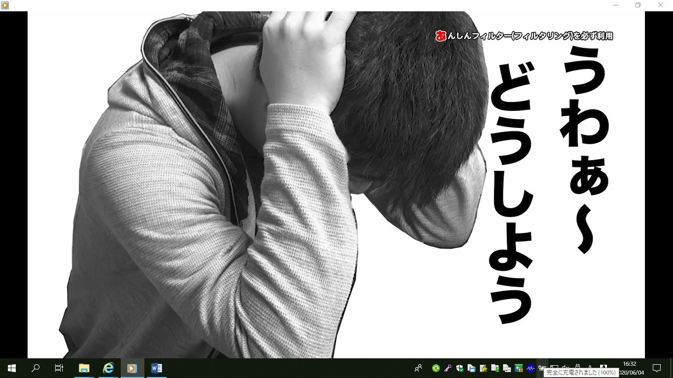
Task: Open the People icon in the taskbar
Action: click(418, 368)
